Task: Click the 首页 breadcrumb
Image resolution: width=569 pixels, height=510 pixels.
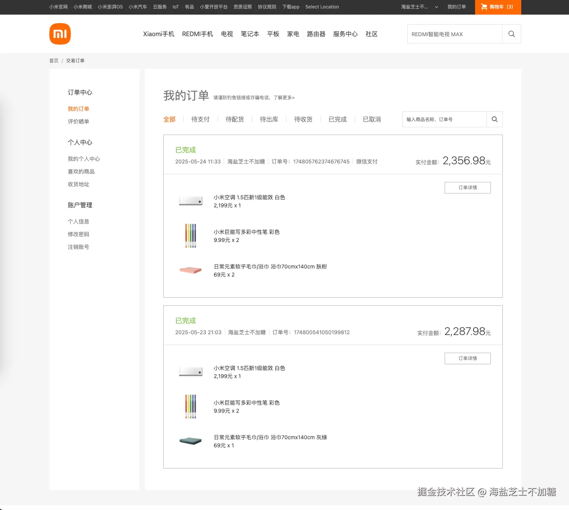Action: (54, 61)
